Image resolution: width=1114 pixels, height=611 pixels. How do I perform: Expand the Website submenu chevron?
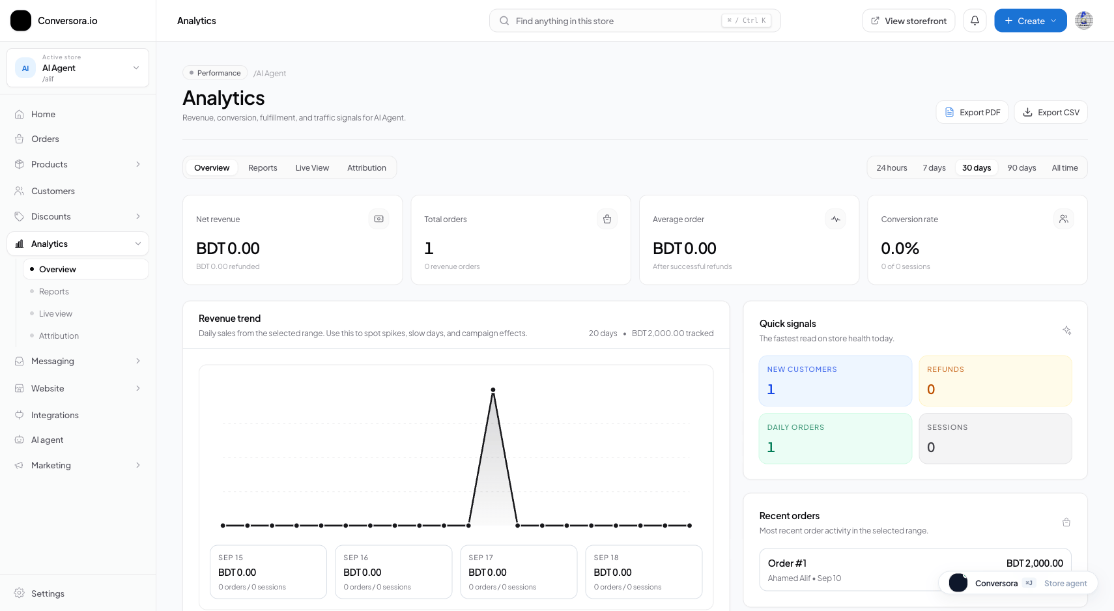click(x=138, y=388)
